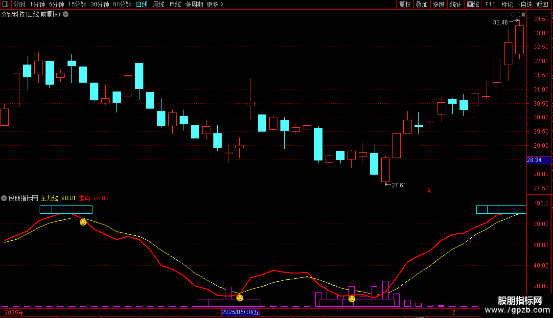This screenshot has width=553, height=318.
Task: Open the 统计 statistics tool
Action: 455,4
